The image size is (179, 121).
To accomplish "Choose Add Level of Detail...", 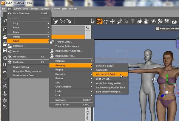I will tap(110, 74).
